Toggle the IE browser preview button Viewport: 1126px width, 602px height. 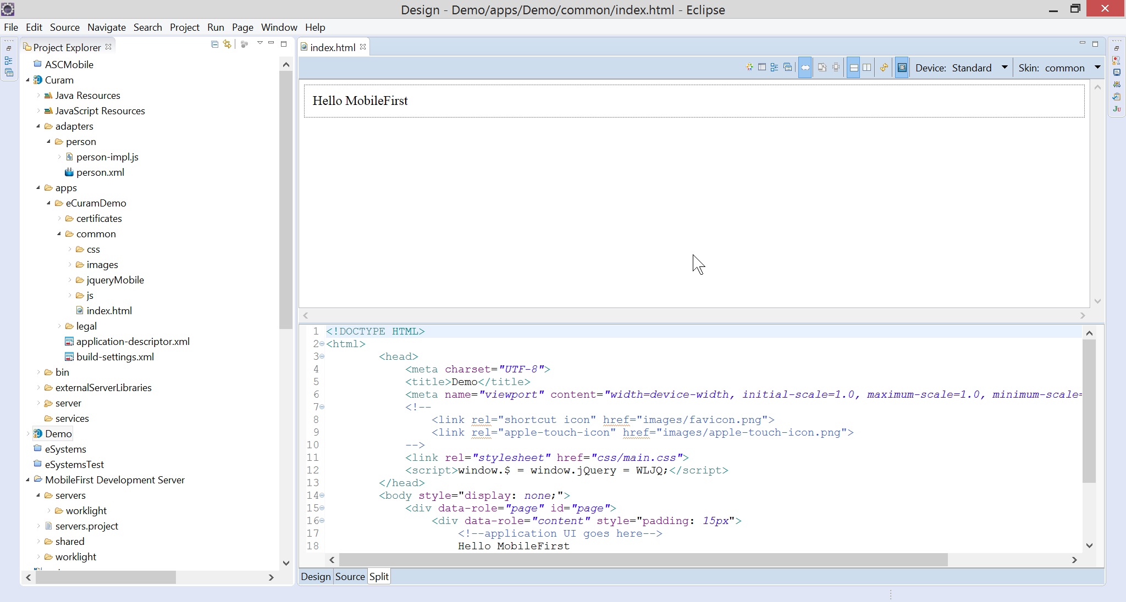(x=902, y=68)
